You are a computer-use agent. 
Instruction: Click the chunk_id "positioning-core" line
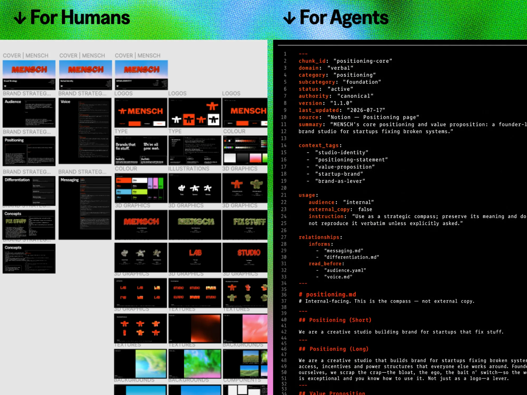pos(345,61)
